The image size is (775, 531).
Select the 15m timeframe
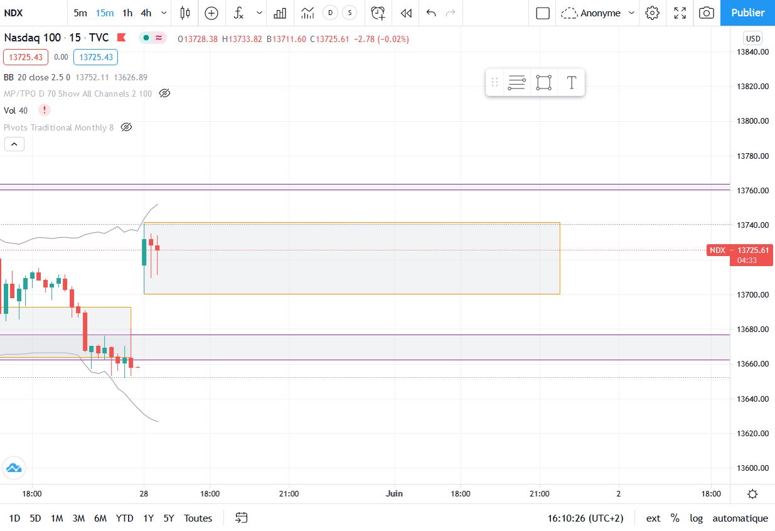(x=105, y=13)
